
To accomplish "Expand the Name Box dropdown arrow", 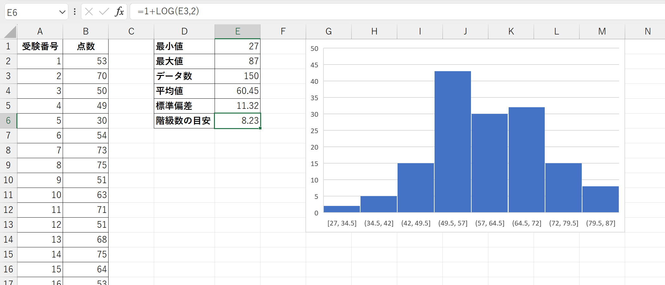I will coord(62,12).
